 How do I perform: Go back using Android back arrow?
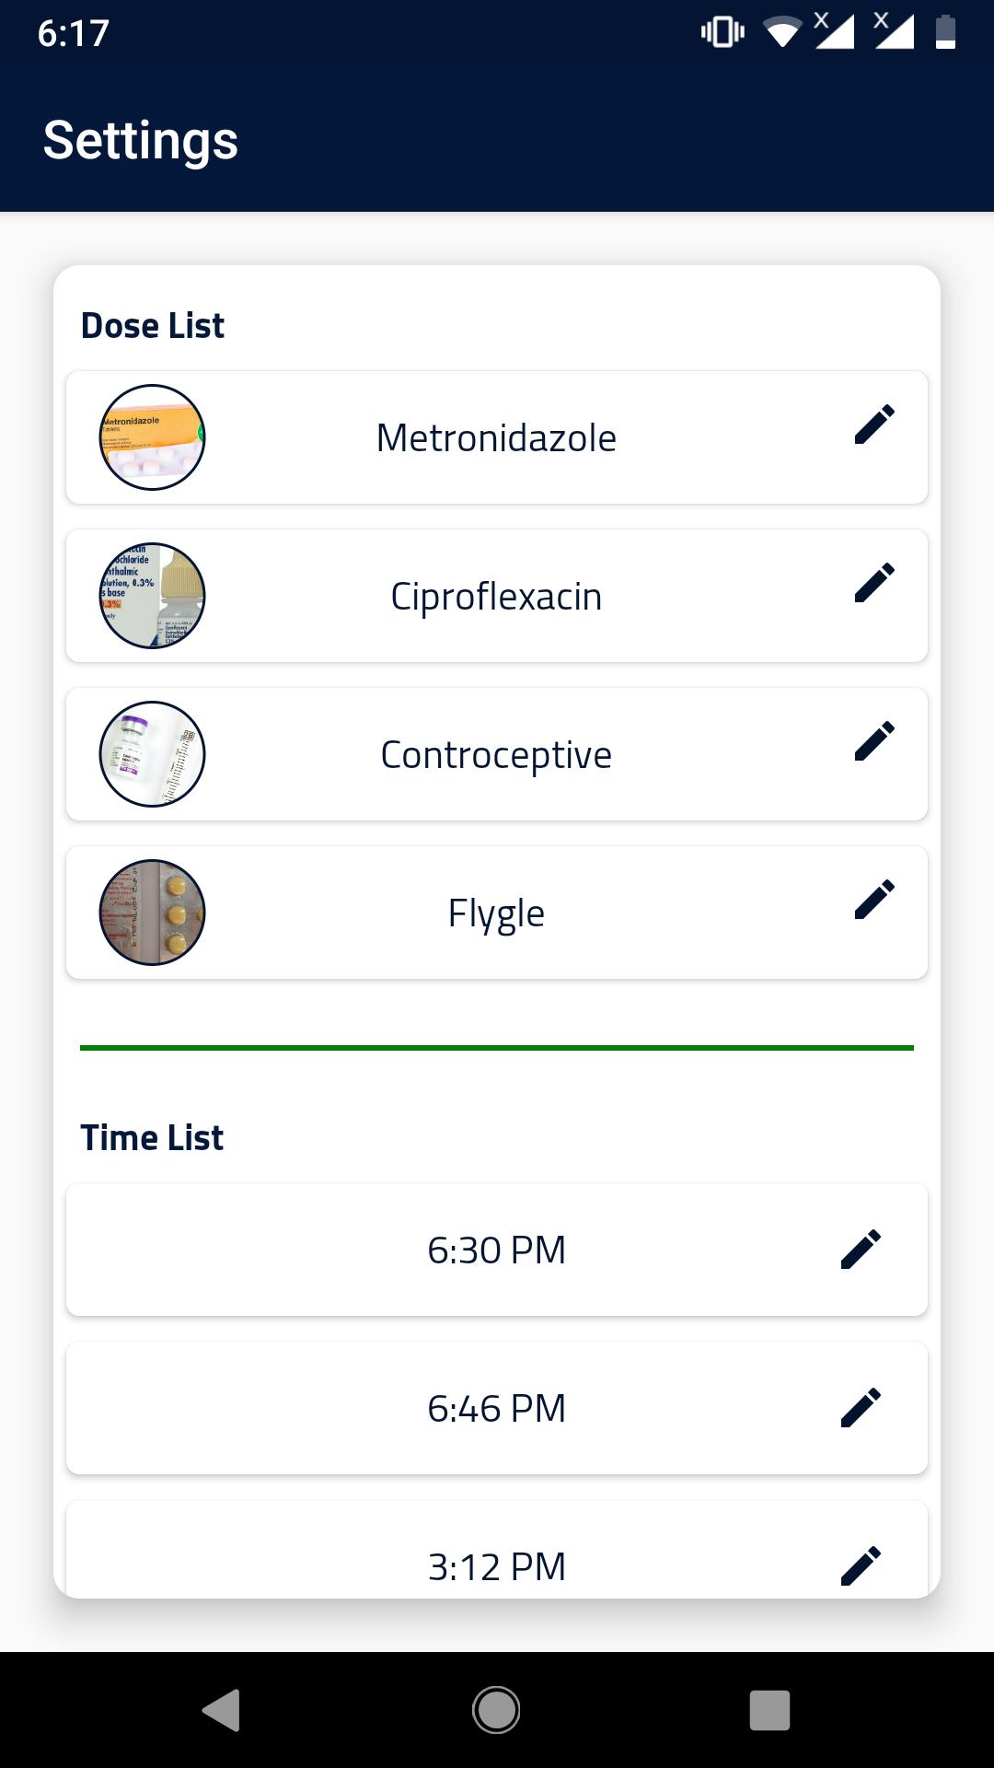221,1710
